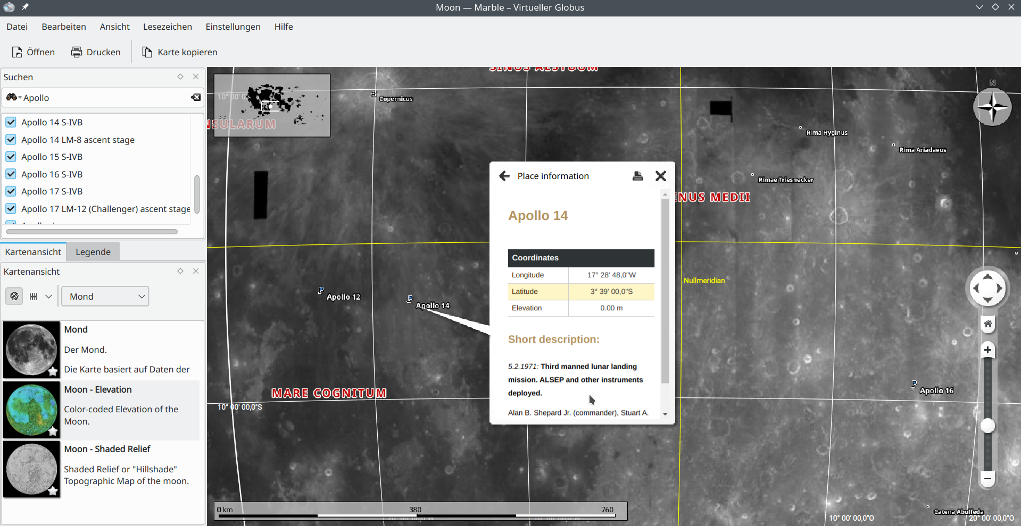Click the Rima Ariadaeus label
Screen dimensions: 1021x526
point(923,150)
